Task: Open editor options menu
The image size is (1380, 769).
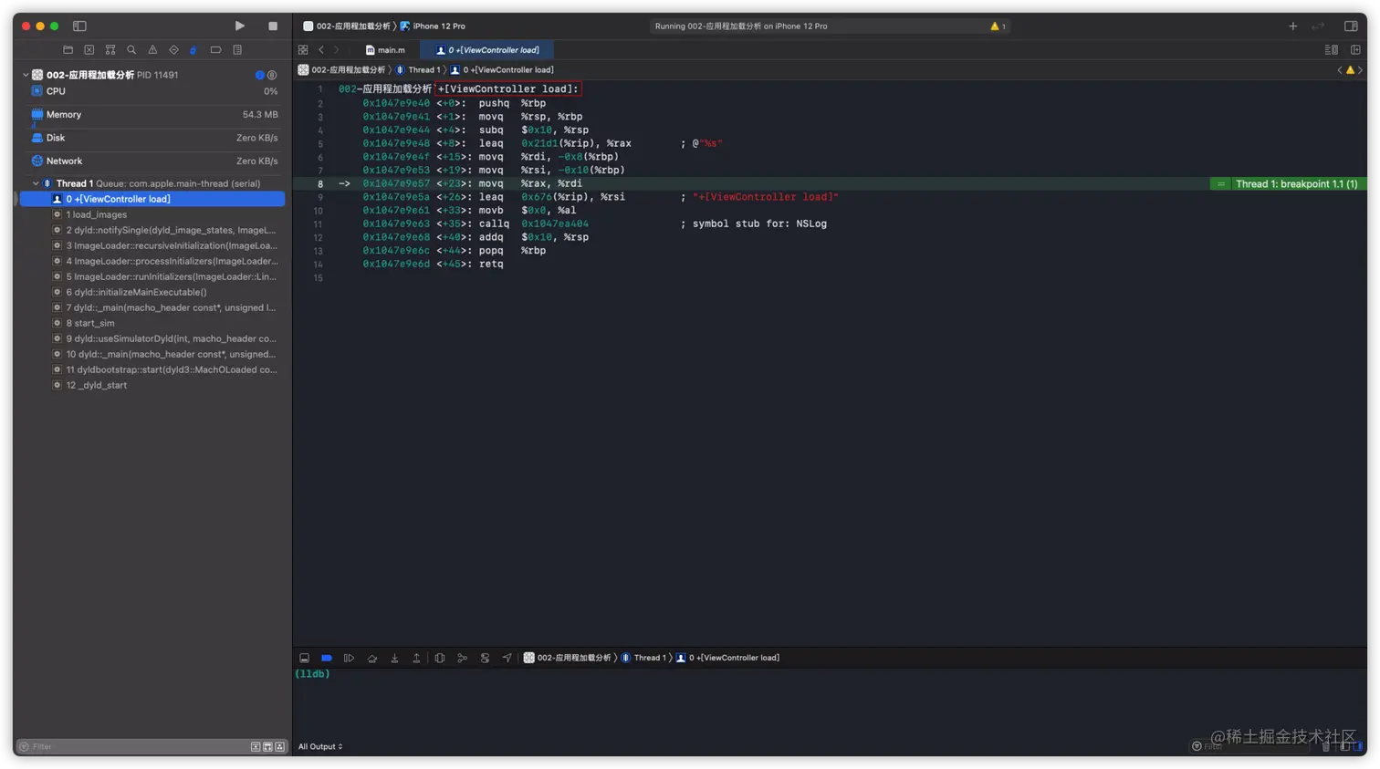Action: click(1332, 50)
